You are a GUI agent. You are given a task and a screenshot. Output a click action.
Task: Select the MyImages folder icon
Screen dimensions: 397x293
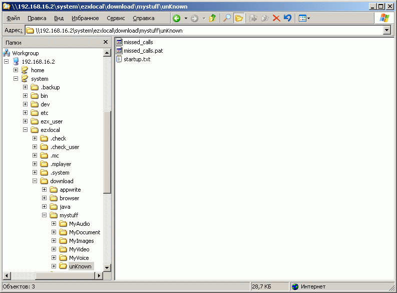click(x=63, y=240)
